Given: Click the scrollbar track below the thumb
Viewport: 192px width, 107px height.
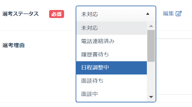Looking at the screenshot, I should click(151, 79).
